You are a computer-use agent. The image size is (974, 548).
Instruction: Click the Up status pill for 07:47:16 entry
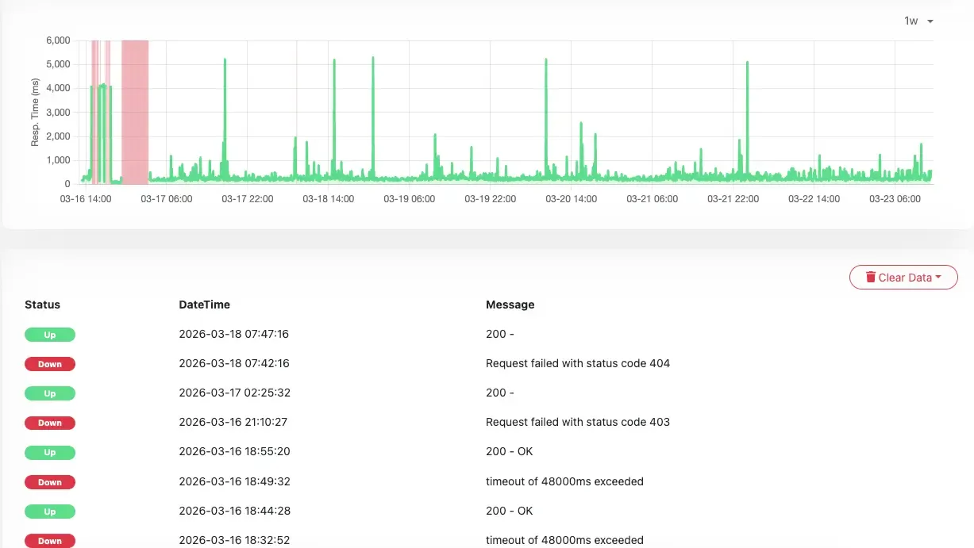[50, 334]
